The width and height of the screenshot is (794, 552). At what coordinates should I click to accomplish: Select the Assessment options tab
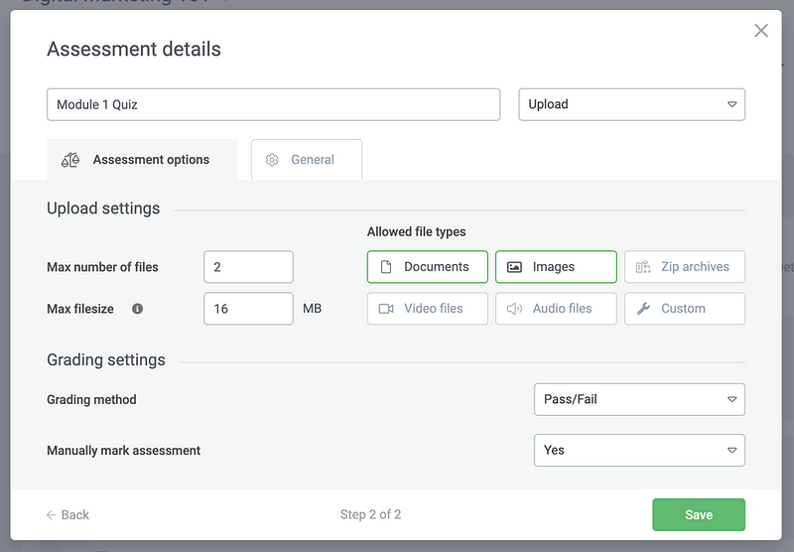tap(142, 160)
